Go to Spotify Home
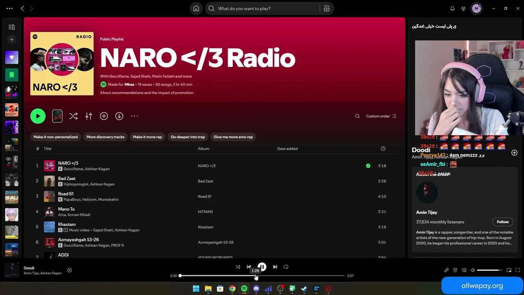This screenshot has height=295, width=524. tap(196, 9)
